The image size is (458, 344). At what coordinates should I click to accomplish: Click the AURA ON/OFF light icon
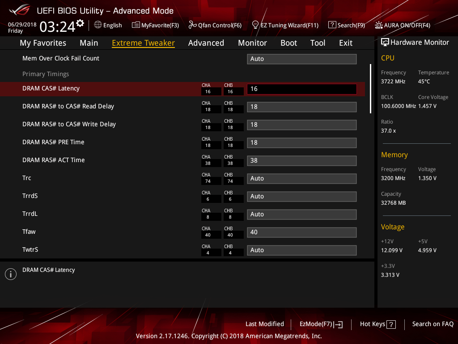tap(378, 25)
